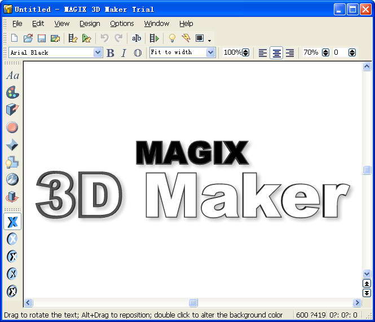Viewport: 375px width, 322px height.
Task: Toggle Italic formatting
Action: [123, 53]
